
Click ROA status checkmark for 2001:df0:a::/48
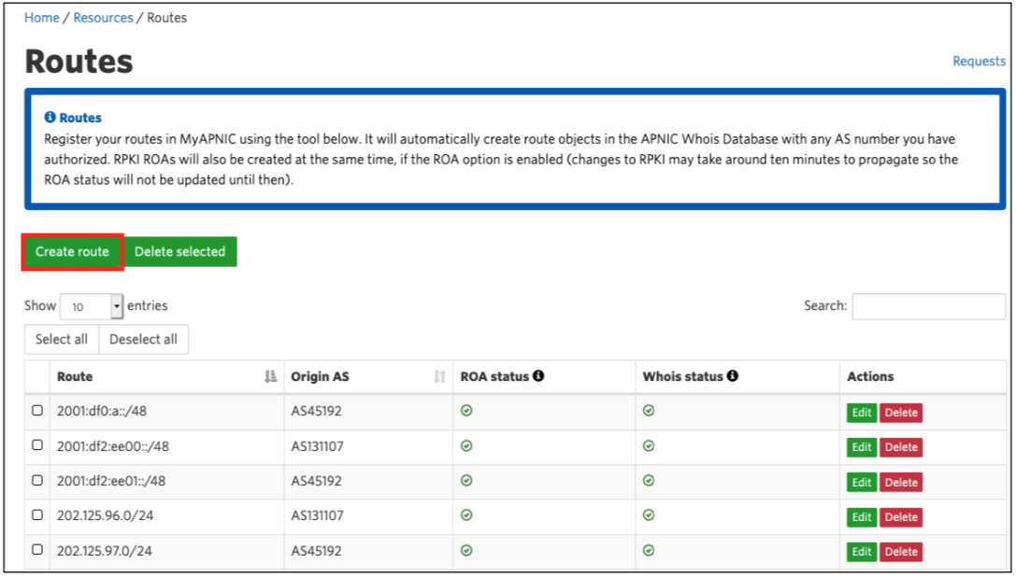[466, 411]
